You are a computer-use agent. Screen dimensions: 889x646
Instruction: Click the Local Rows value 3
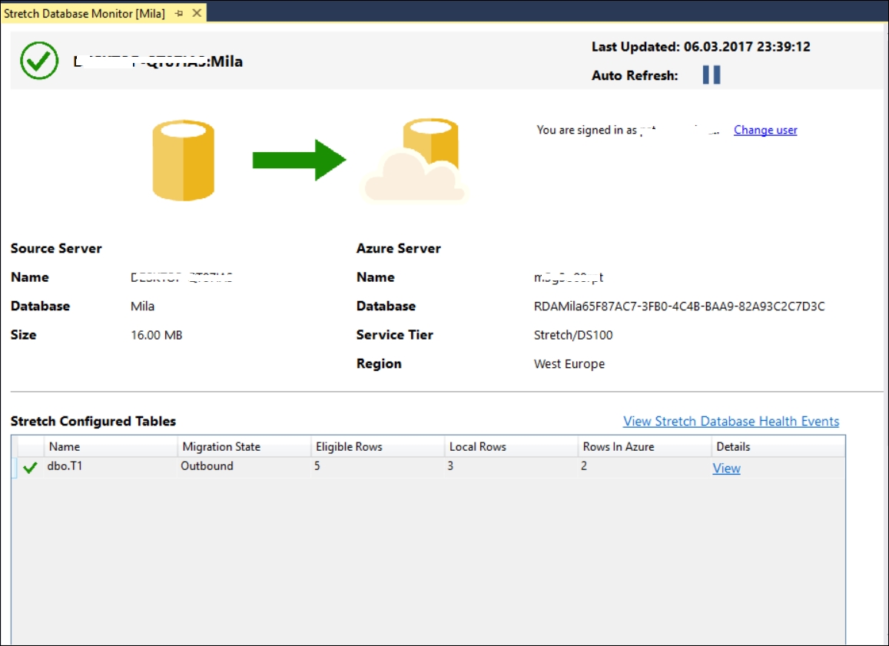[450, 466]
